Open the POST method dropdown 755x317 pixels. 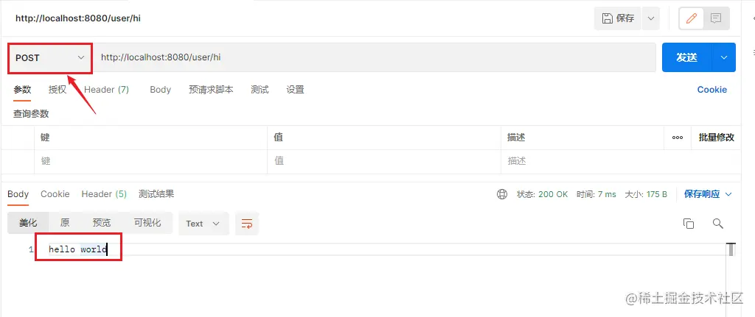tap(49, 57)
